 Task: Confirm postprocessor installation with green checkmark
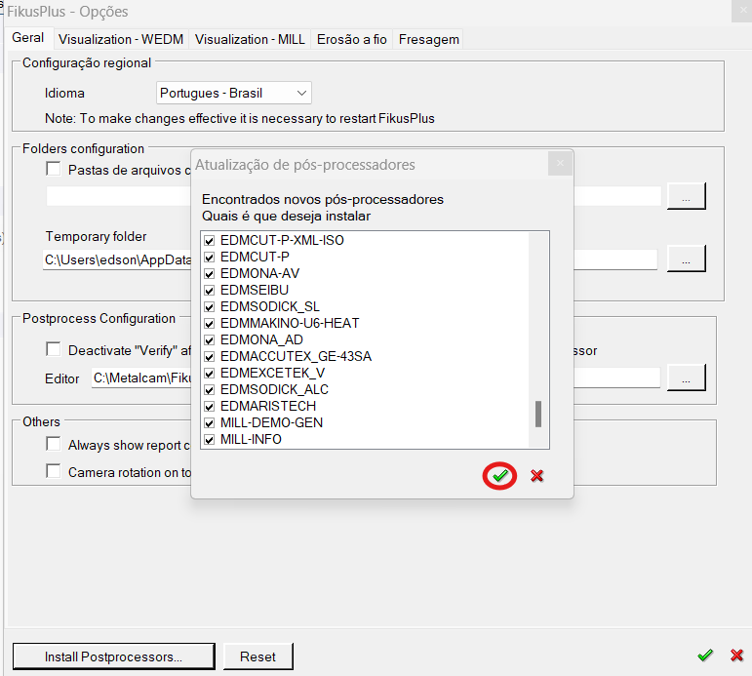tap(499, 475)
